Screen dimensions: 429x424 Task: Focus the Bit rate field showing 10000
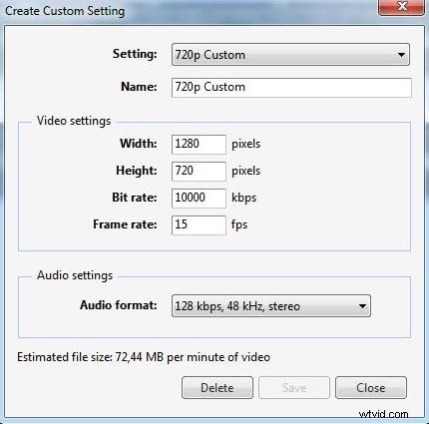199,199
